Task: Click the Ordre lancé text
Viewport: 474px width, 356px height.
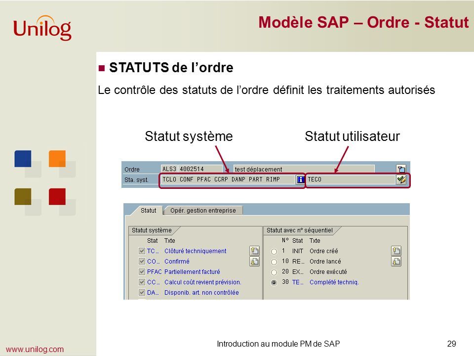Action: [x=325, y=261]
